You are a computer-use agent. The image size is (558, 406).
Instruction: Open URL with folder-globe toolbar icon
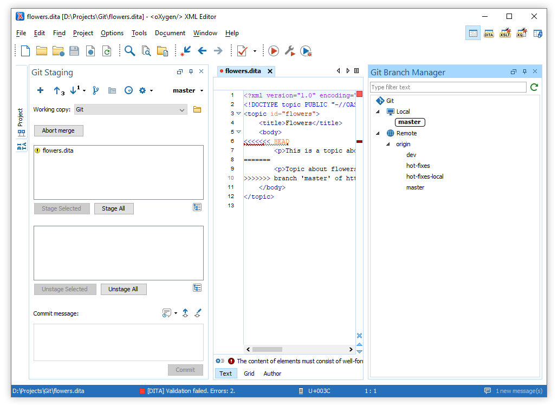pyautogui.click(x=58, y=51)
